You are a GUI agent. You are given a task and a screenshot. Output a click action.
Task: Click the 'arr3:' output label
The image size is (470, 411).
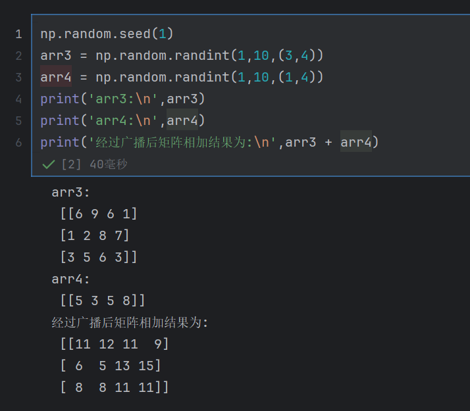tap(70, 193)
